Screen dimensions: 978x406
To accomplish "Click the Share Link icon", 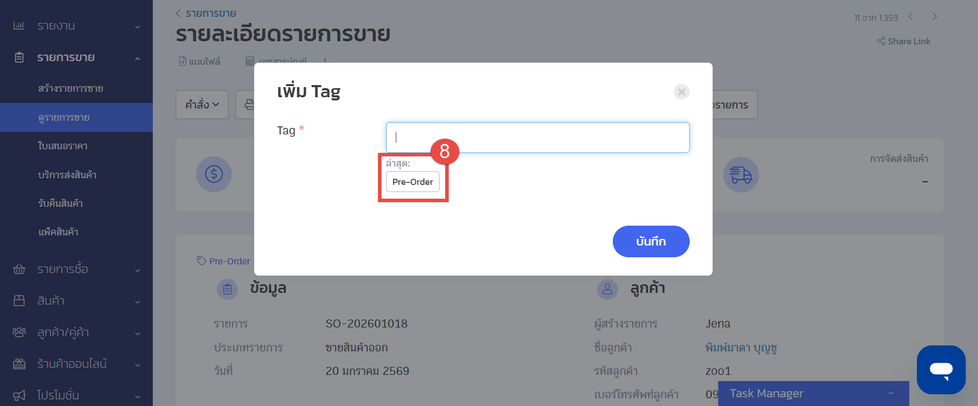I will click(x=881, y=41).
